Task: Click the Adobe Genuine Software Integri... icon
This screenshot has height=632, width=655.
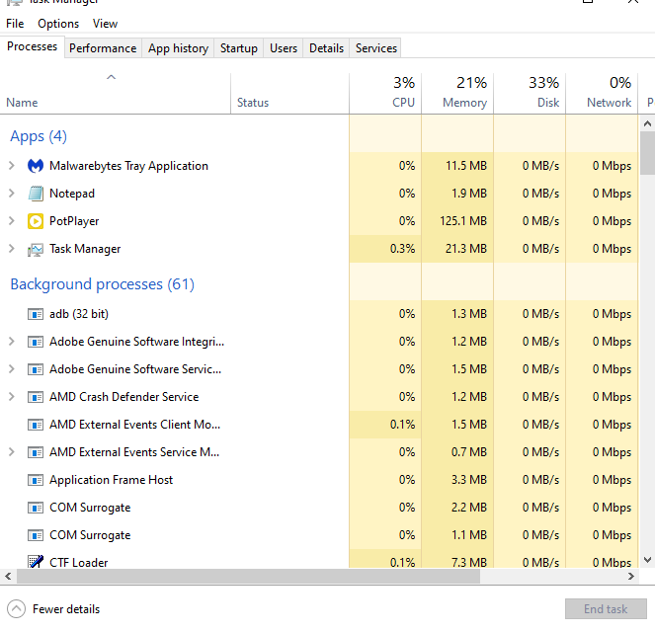Action: 36,342
